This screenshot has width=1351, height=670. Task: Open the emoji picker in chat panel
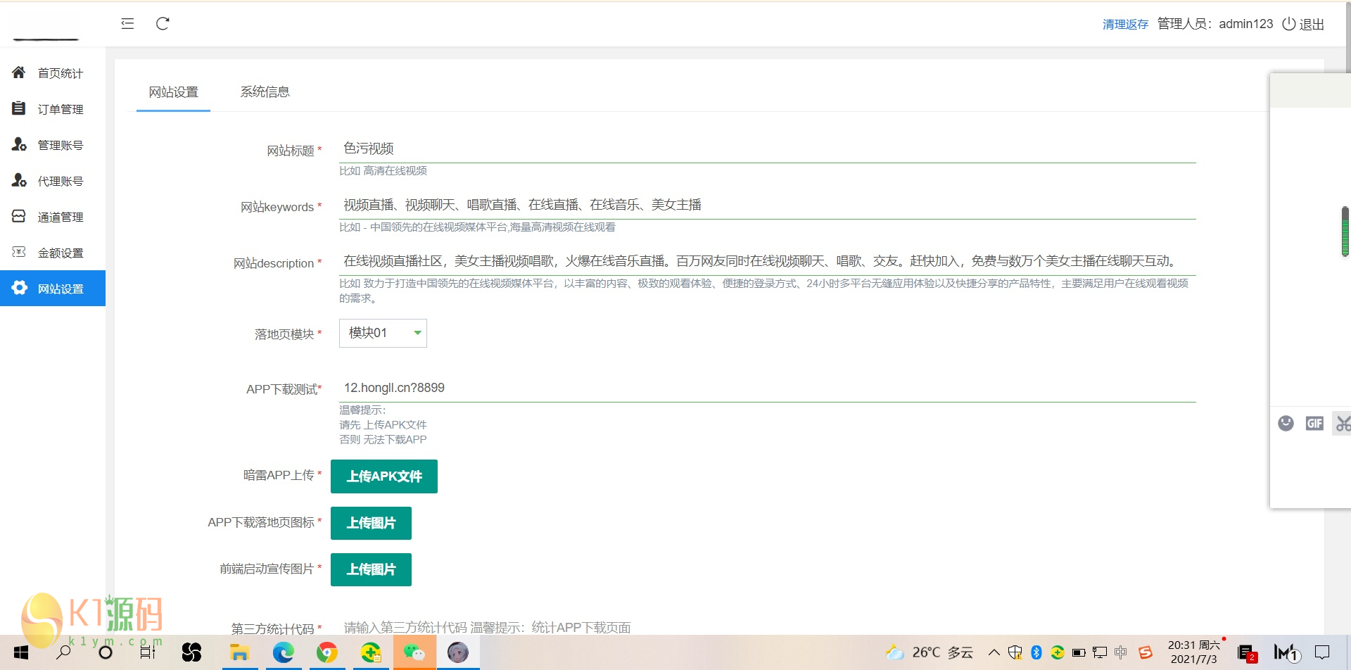coord(1287,423)
